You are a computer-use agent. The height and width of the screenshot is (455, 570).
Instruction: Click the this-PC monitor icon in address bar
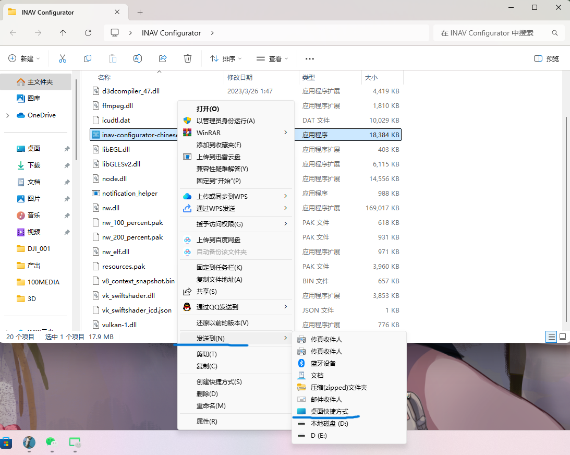tap(115, 33)
